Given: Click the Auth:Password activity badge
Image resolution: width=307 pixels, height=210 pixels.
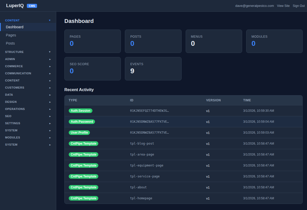Looking at the screenshot, I should pos(82,121).
